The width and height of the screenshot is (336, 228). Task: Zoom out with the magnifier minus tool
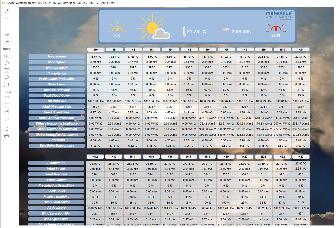pyautogui.click(x=6, y=42)
